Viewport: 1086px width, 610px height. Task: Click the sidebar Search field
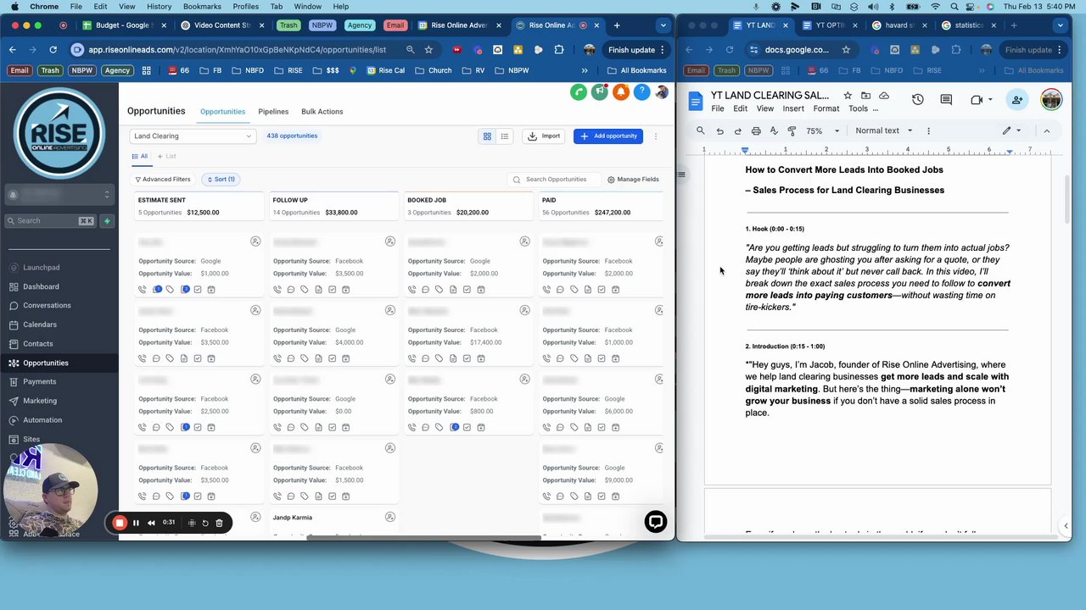click(53, 221)
